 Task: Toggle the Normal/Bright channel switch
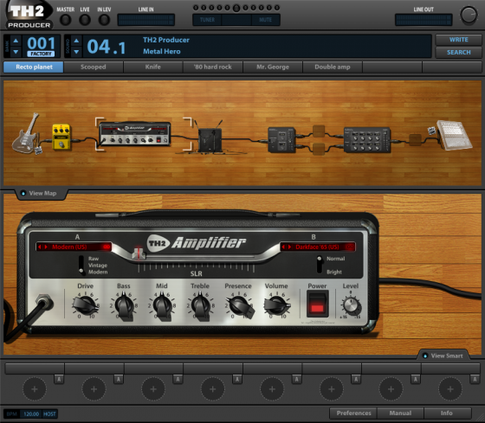320,265
